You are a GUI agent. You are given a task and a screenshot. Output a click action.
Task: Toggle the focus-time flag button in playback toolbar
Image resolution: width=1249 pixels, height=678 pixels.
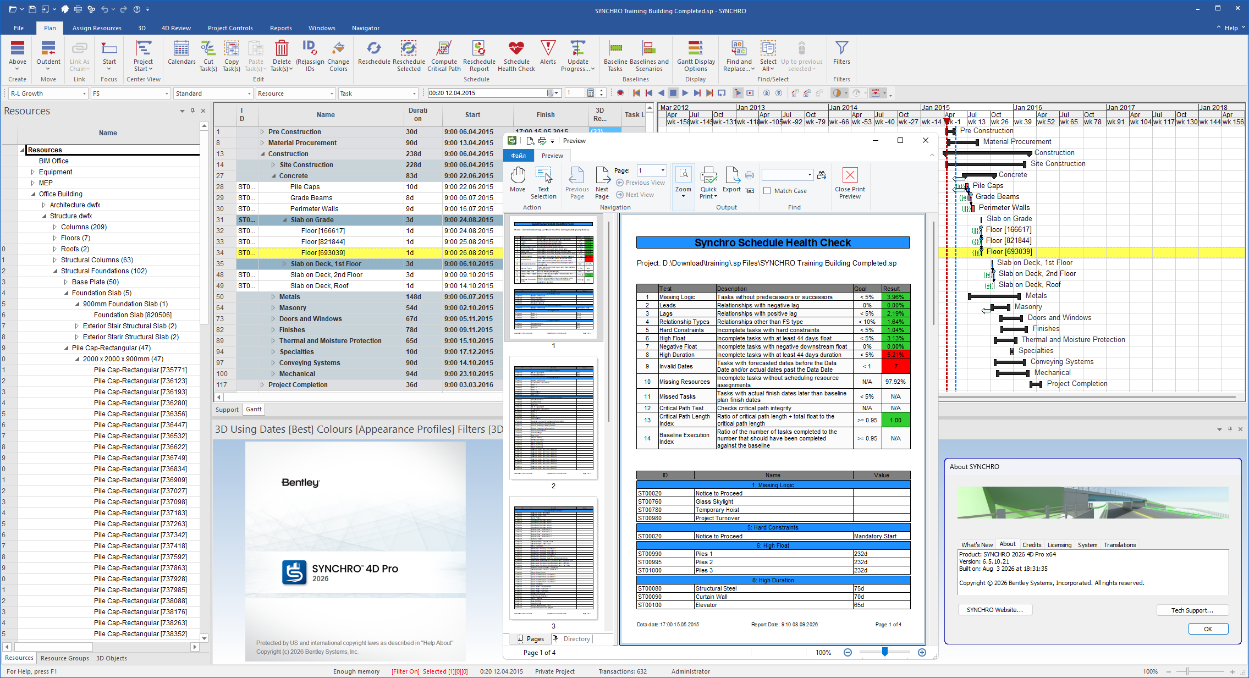click(x=738, y=93)
